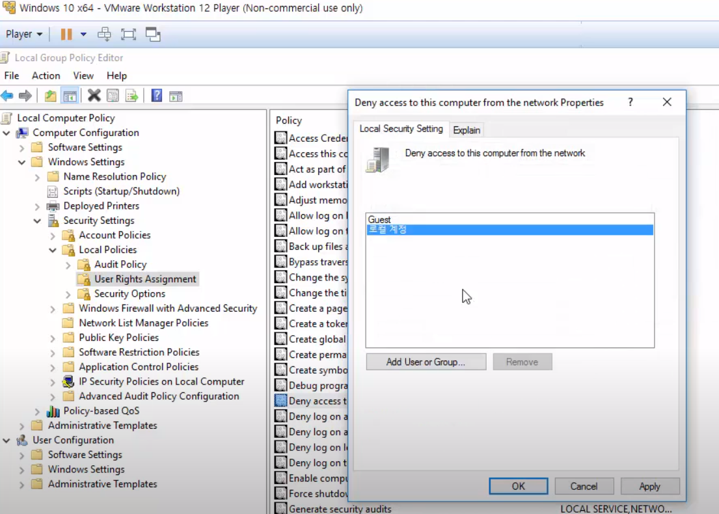Click the Help question mark toolbar icon

pyautogui.click(x=156, y=96)
